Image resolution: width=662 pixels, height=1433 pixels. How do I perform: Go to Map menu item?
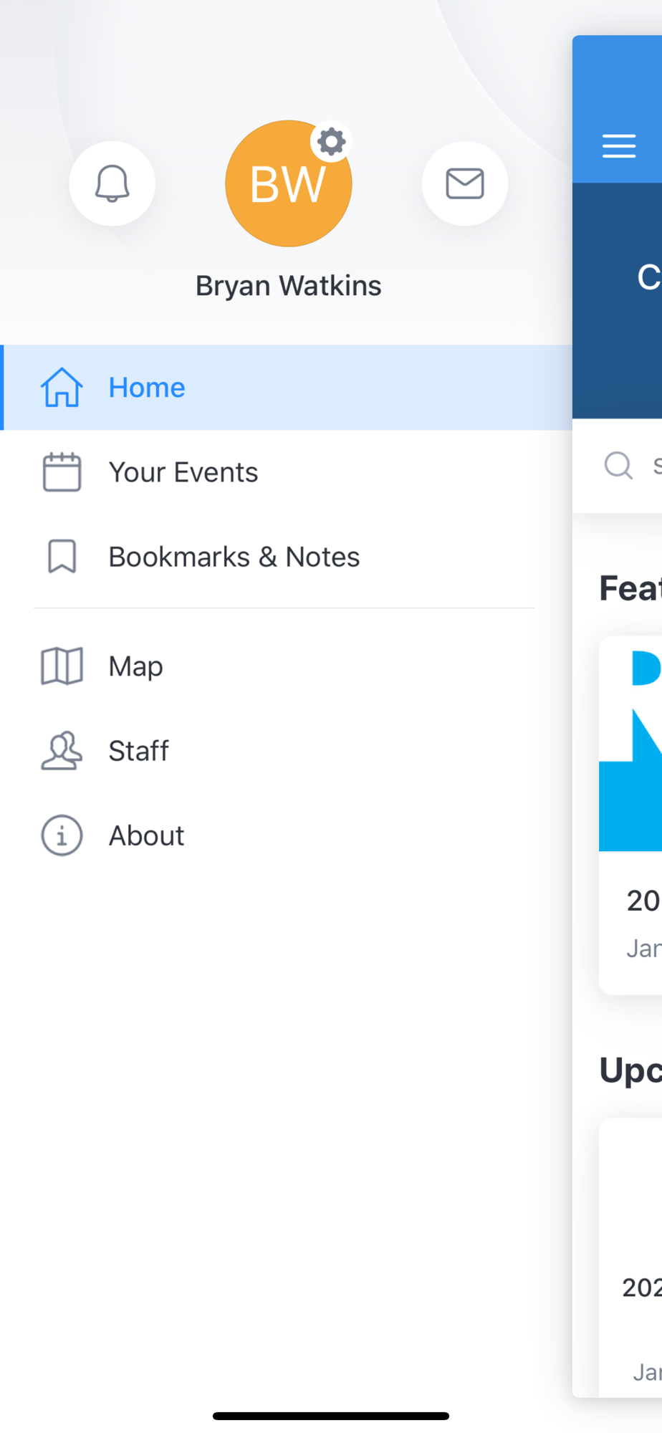[287, 666]
